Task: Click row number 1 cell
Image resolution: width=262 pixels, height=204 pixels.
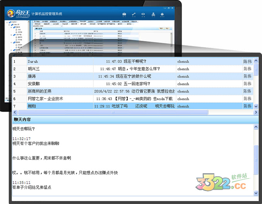Action: pos(20,61)
